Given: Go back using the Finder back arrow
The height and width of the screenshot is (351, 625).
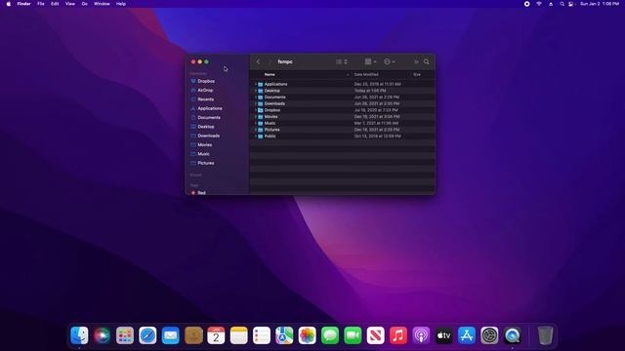Looking at the screenshot, I should coord(258,61).
